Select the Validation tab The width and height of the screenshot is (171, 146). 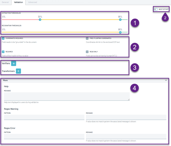18,2
